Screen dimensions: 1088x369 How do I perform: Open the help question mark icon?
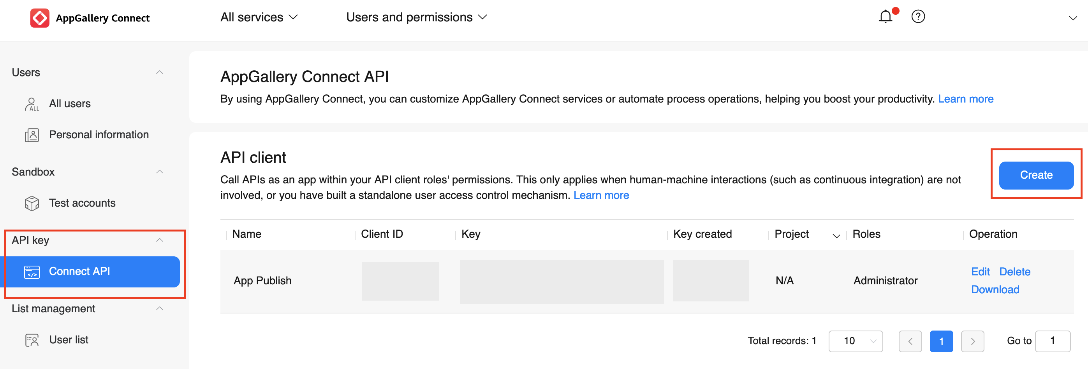pyautogui.click(x=918, y=16)
